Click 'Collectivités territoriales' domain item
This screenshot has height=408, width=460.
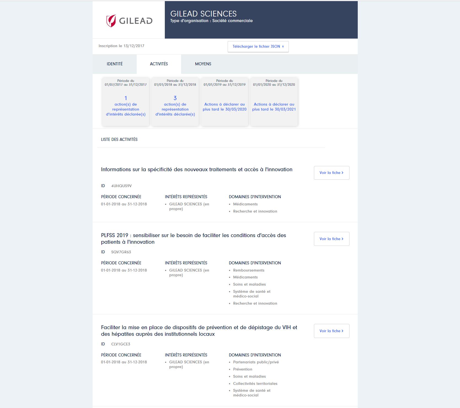255,384
